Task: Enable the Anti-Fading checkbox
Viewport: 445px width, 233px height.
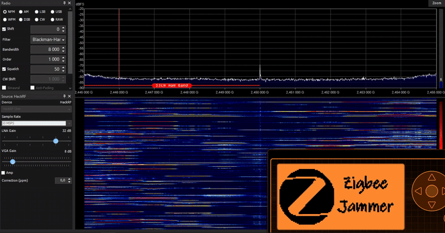Action: [32, 88]
